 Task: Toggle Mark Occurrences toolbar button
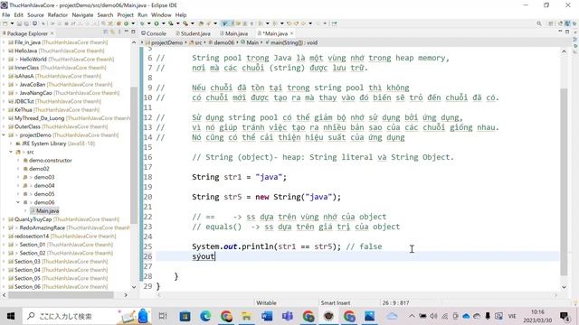pos(224,23)
